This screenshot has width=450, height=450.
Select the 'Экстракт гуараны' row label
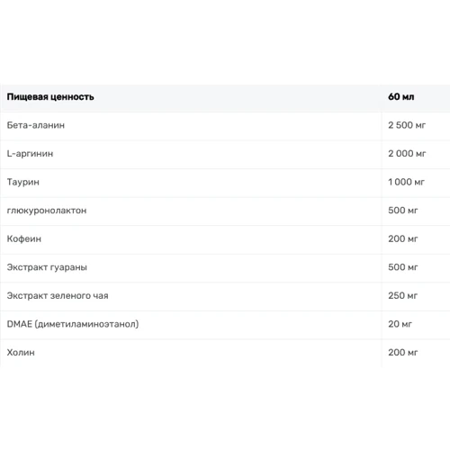click(x=47, y=267)
